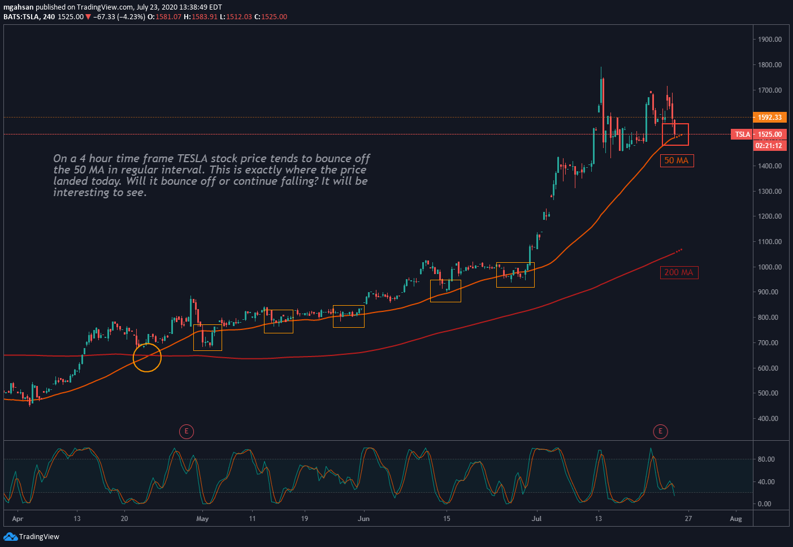Click the orange 1592.33 price label
Viewport: 793px width, 547px height.
click(770, 118)
